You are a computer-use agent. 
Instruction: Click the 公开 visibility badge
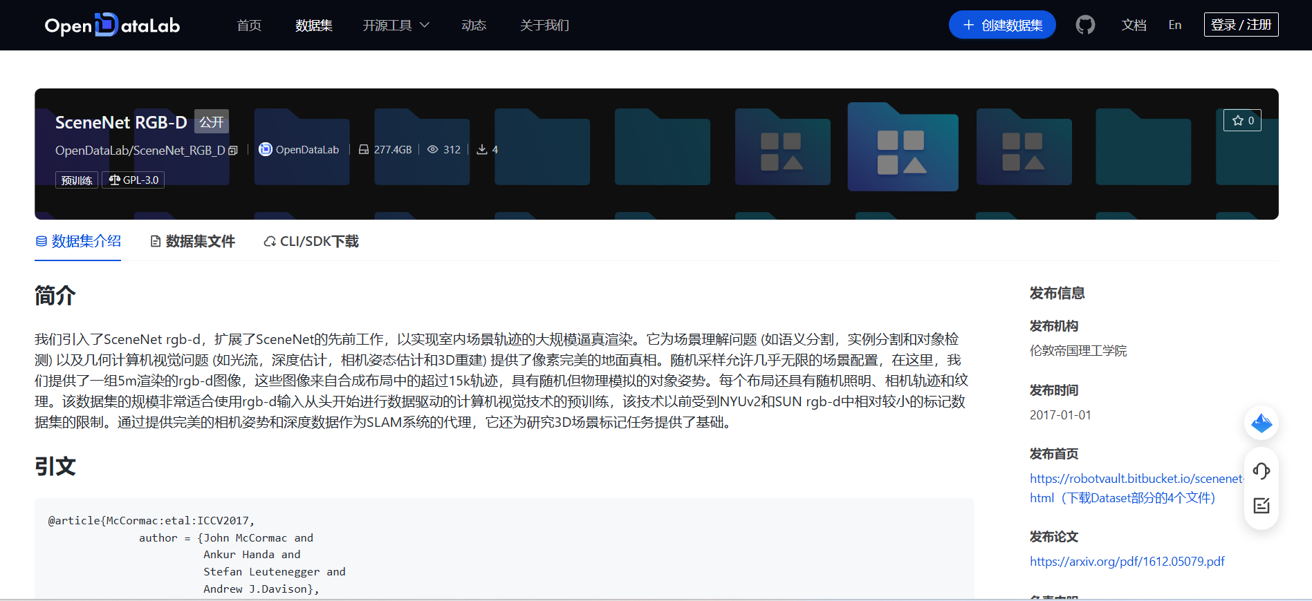(x=212, y=122)
